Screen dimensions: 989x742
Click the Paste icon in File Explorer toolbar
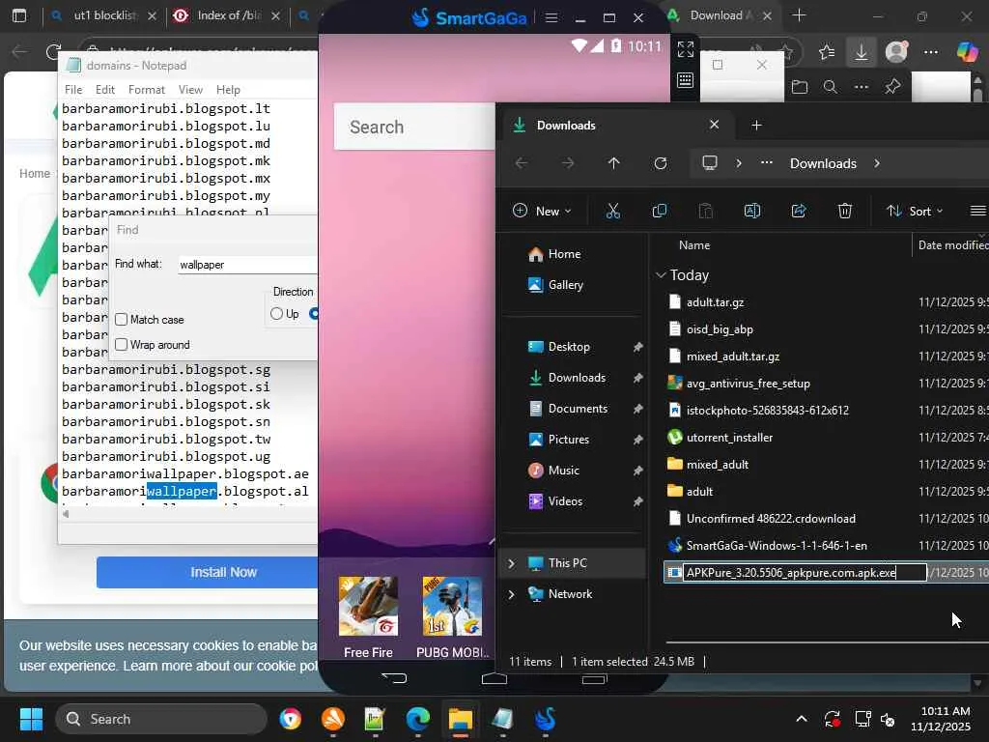(705, 211)
